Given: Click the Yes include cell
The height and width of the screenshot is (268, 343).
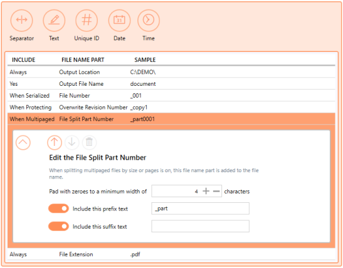Looking at the screenshot, I should pyautogui.click(x=14, y=84).
